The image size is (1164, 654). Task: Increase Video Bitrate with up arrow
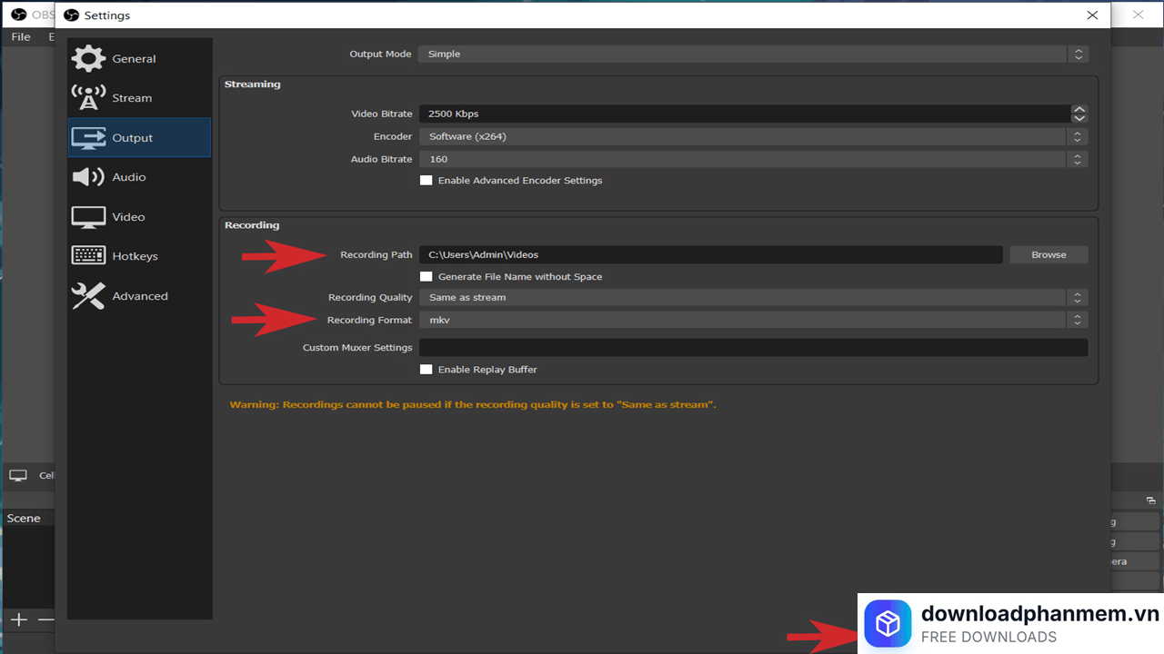(1079, 110)
